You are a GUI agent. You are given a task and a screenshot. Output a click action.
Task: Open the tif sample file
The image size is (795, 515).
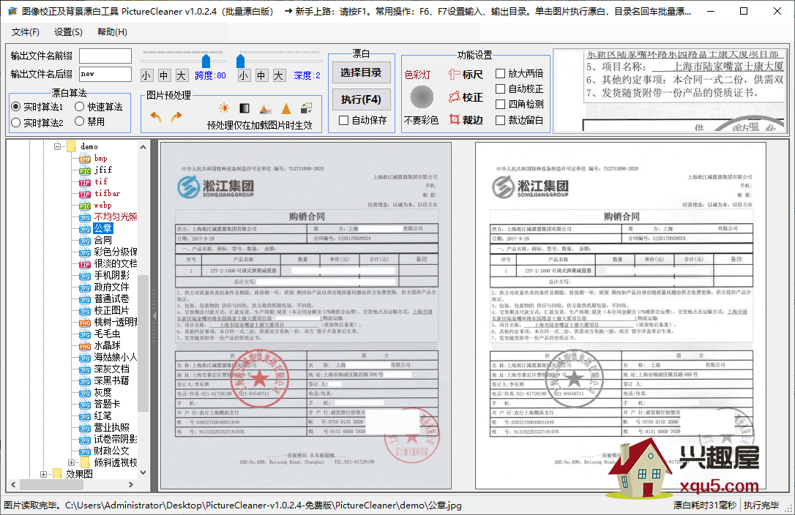101,181
